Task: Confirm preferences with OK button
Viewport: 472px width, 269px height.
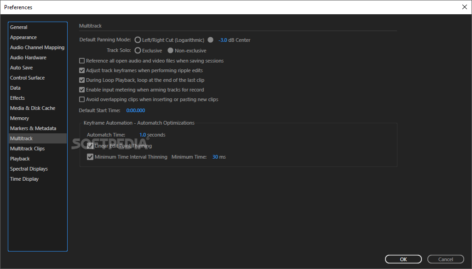Action: pos(403,259)
